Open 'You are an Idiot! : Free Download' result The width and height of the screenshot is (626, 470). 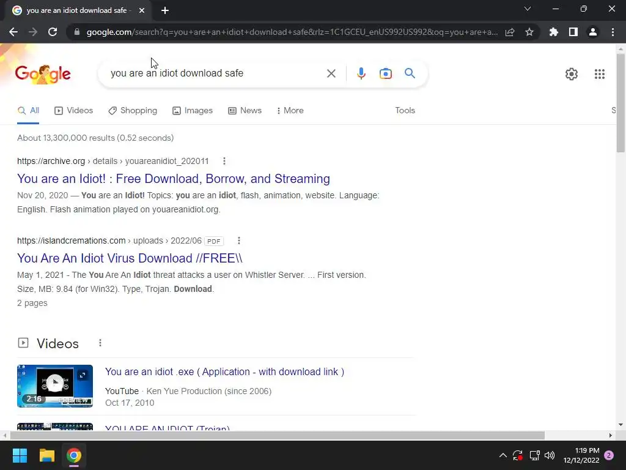click(173, 179)
